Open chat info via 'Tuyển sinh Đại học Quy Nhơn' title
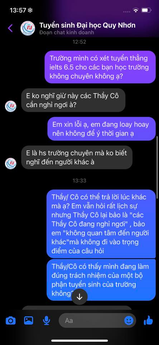This screenshot has height=345, width=159. click(87, 25)
